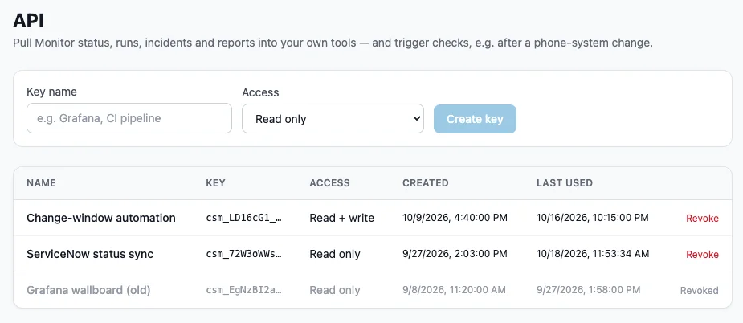The image size is (743, 323).
Task: Select the Grafana wallboard (old) name
Action: coord(88,290)
